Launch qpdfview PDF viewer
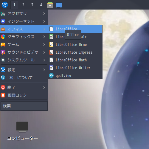 75,75
